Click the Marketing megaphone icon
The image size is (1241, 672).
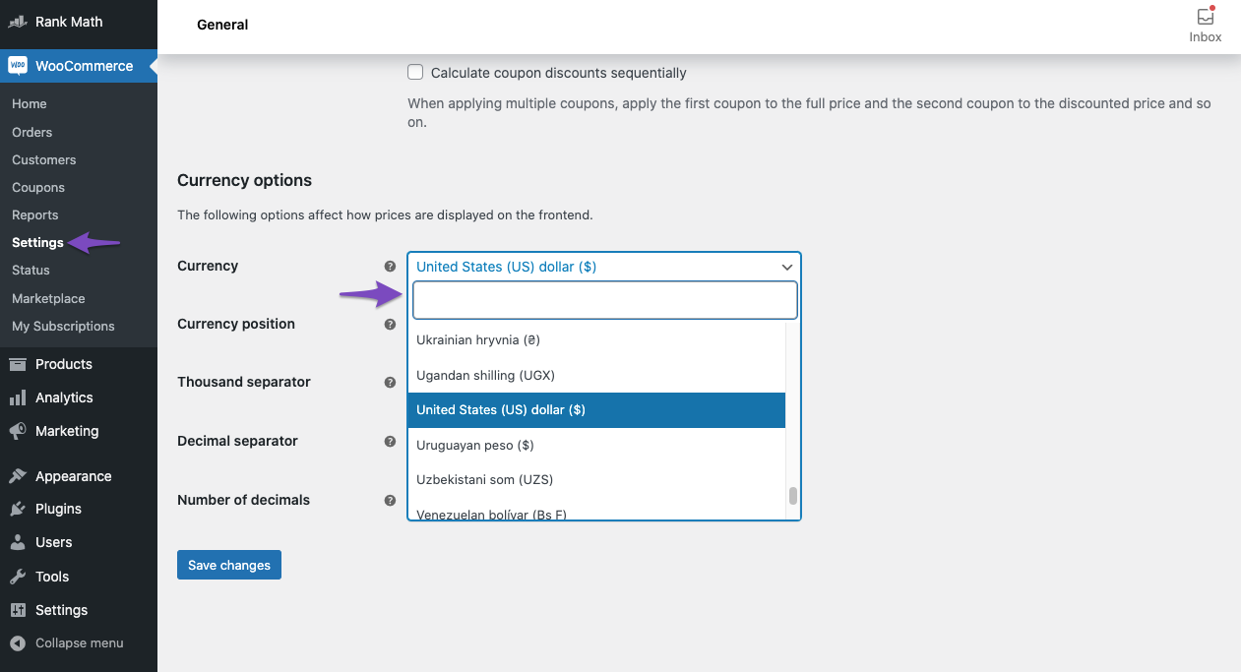click(18, 431)
